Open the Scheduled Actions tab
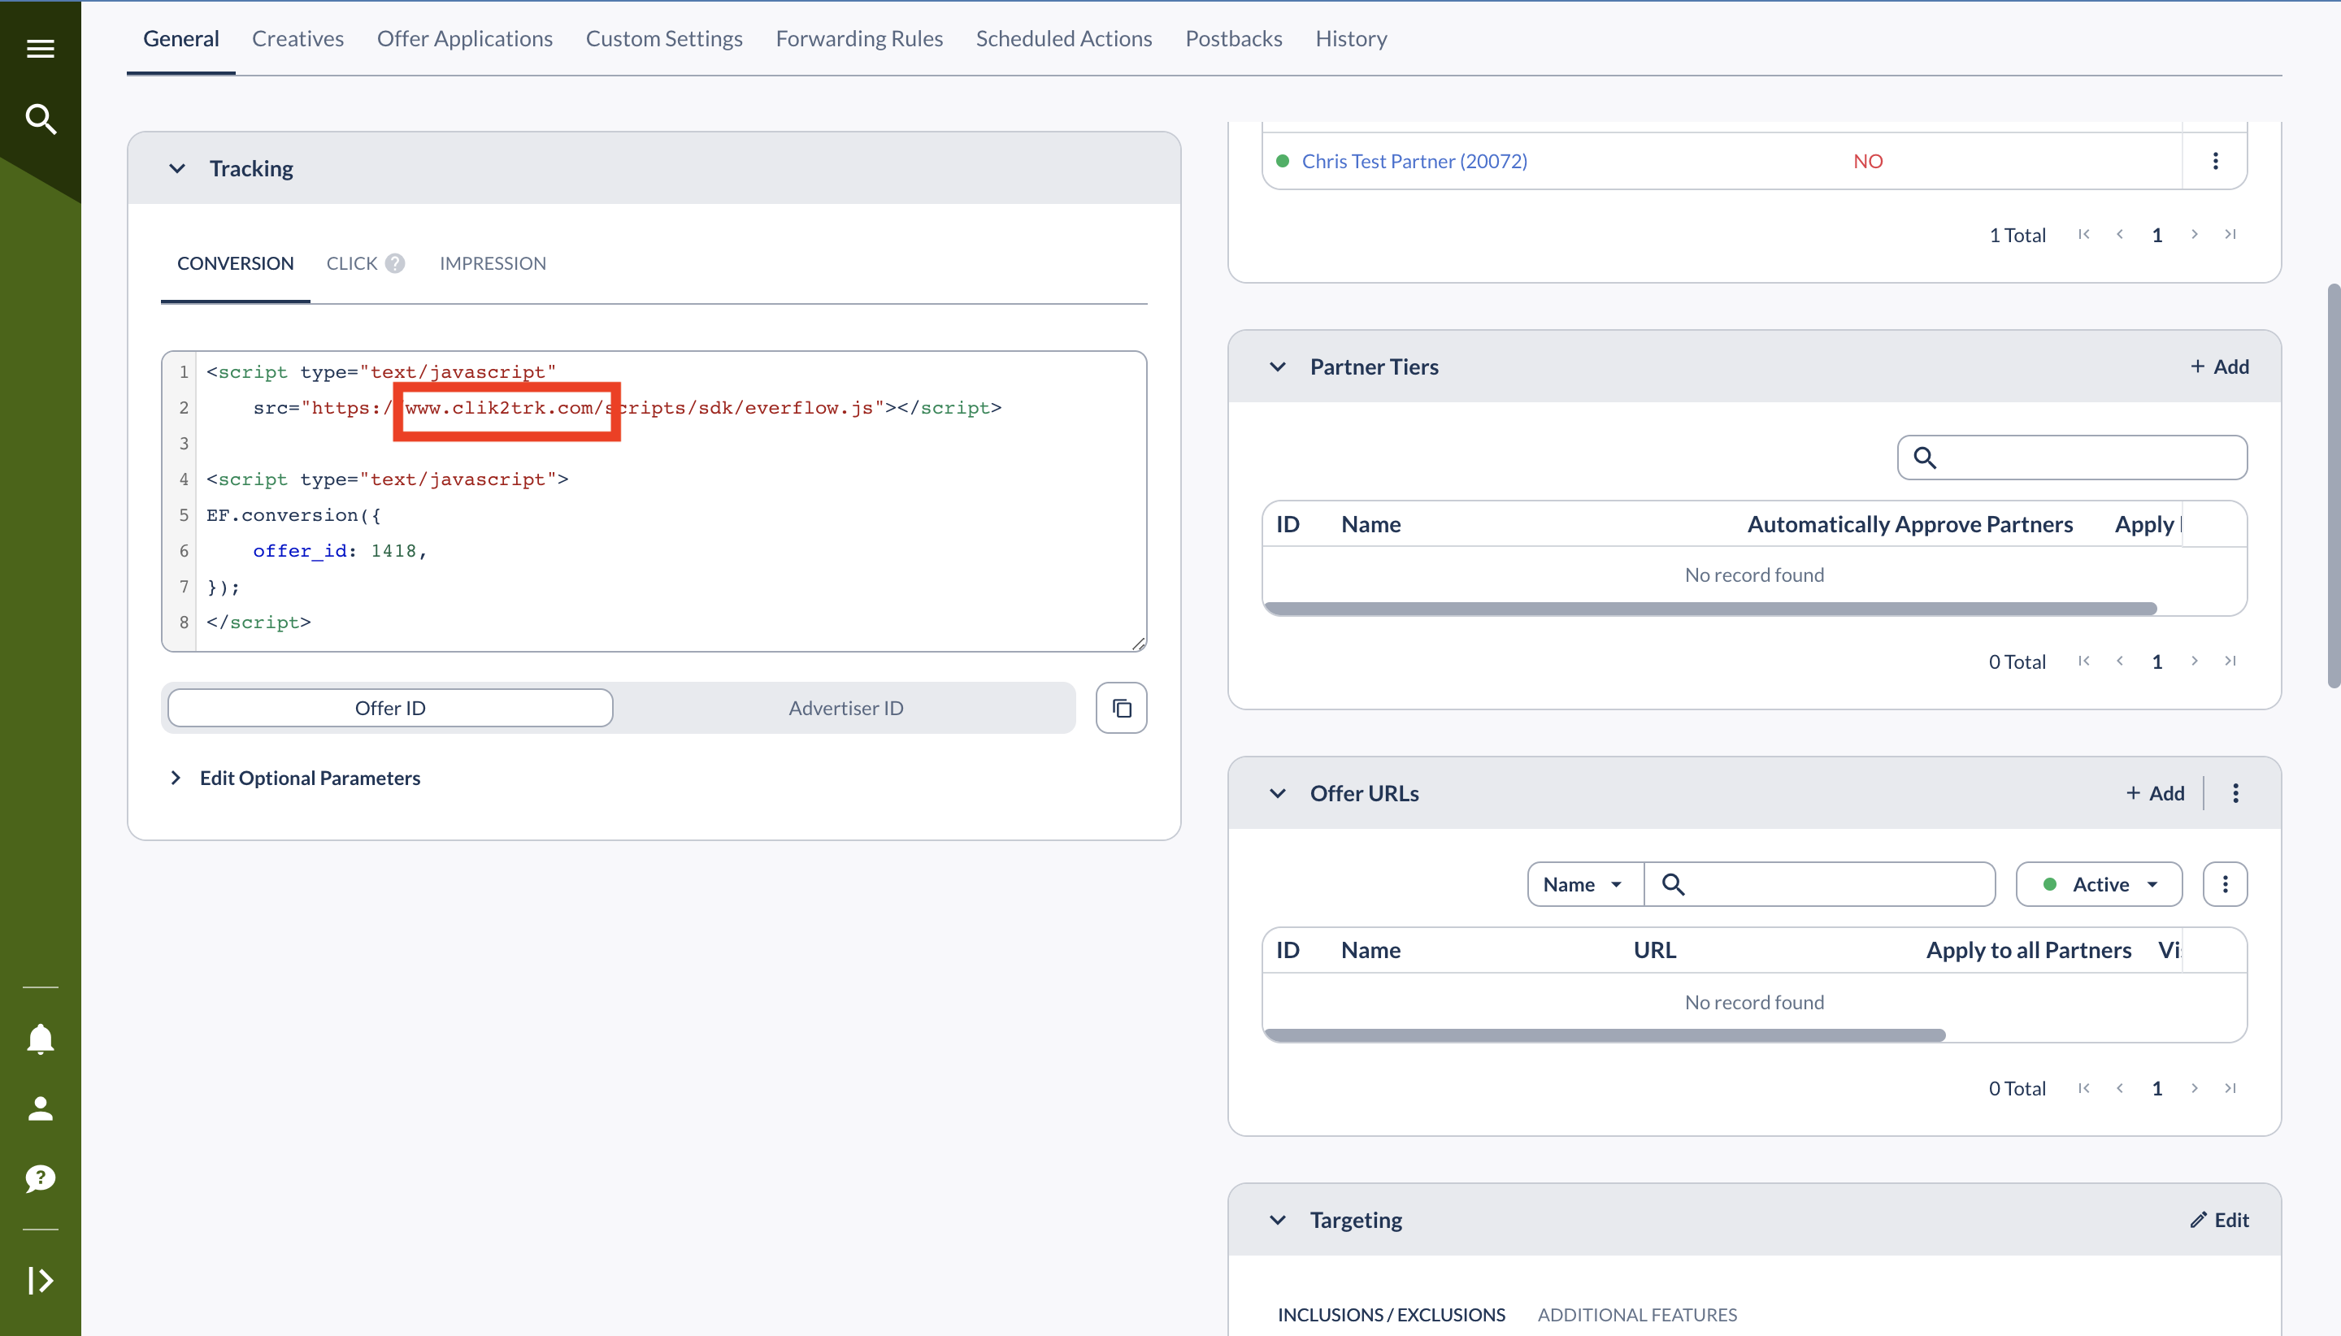The width and height of the screenshot is (2341, 1336). tap(1063, 38)
